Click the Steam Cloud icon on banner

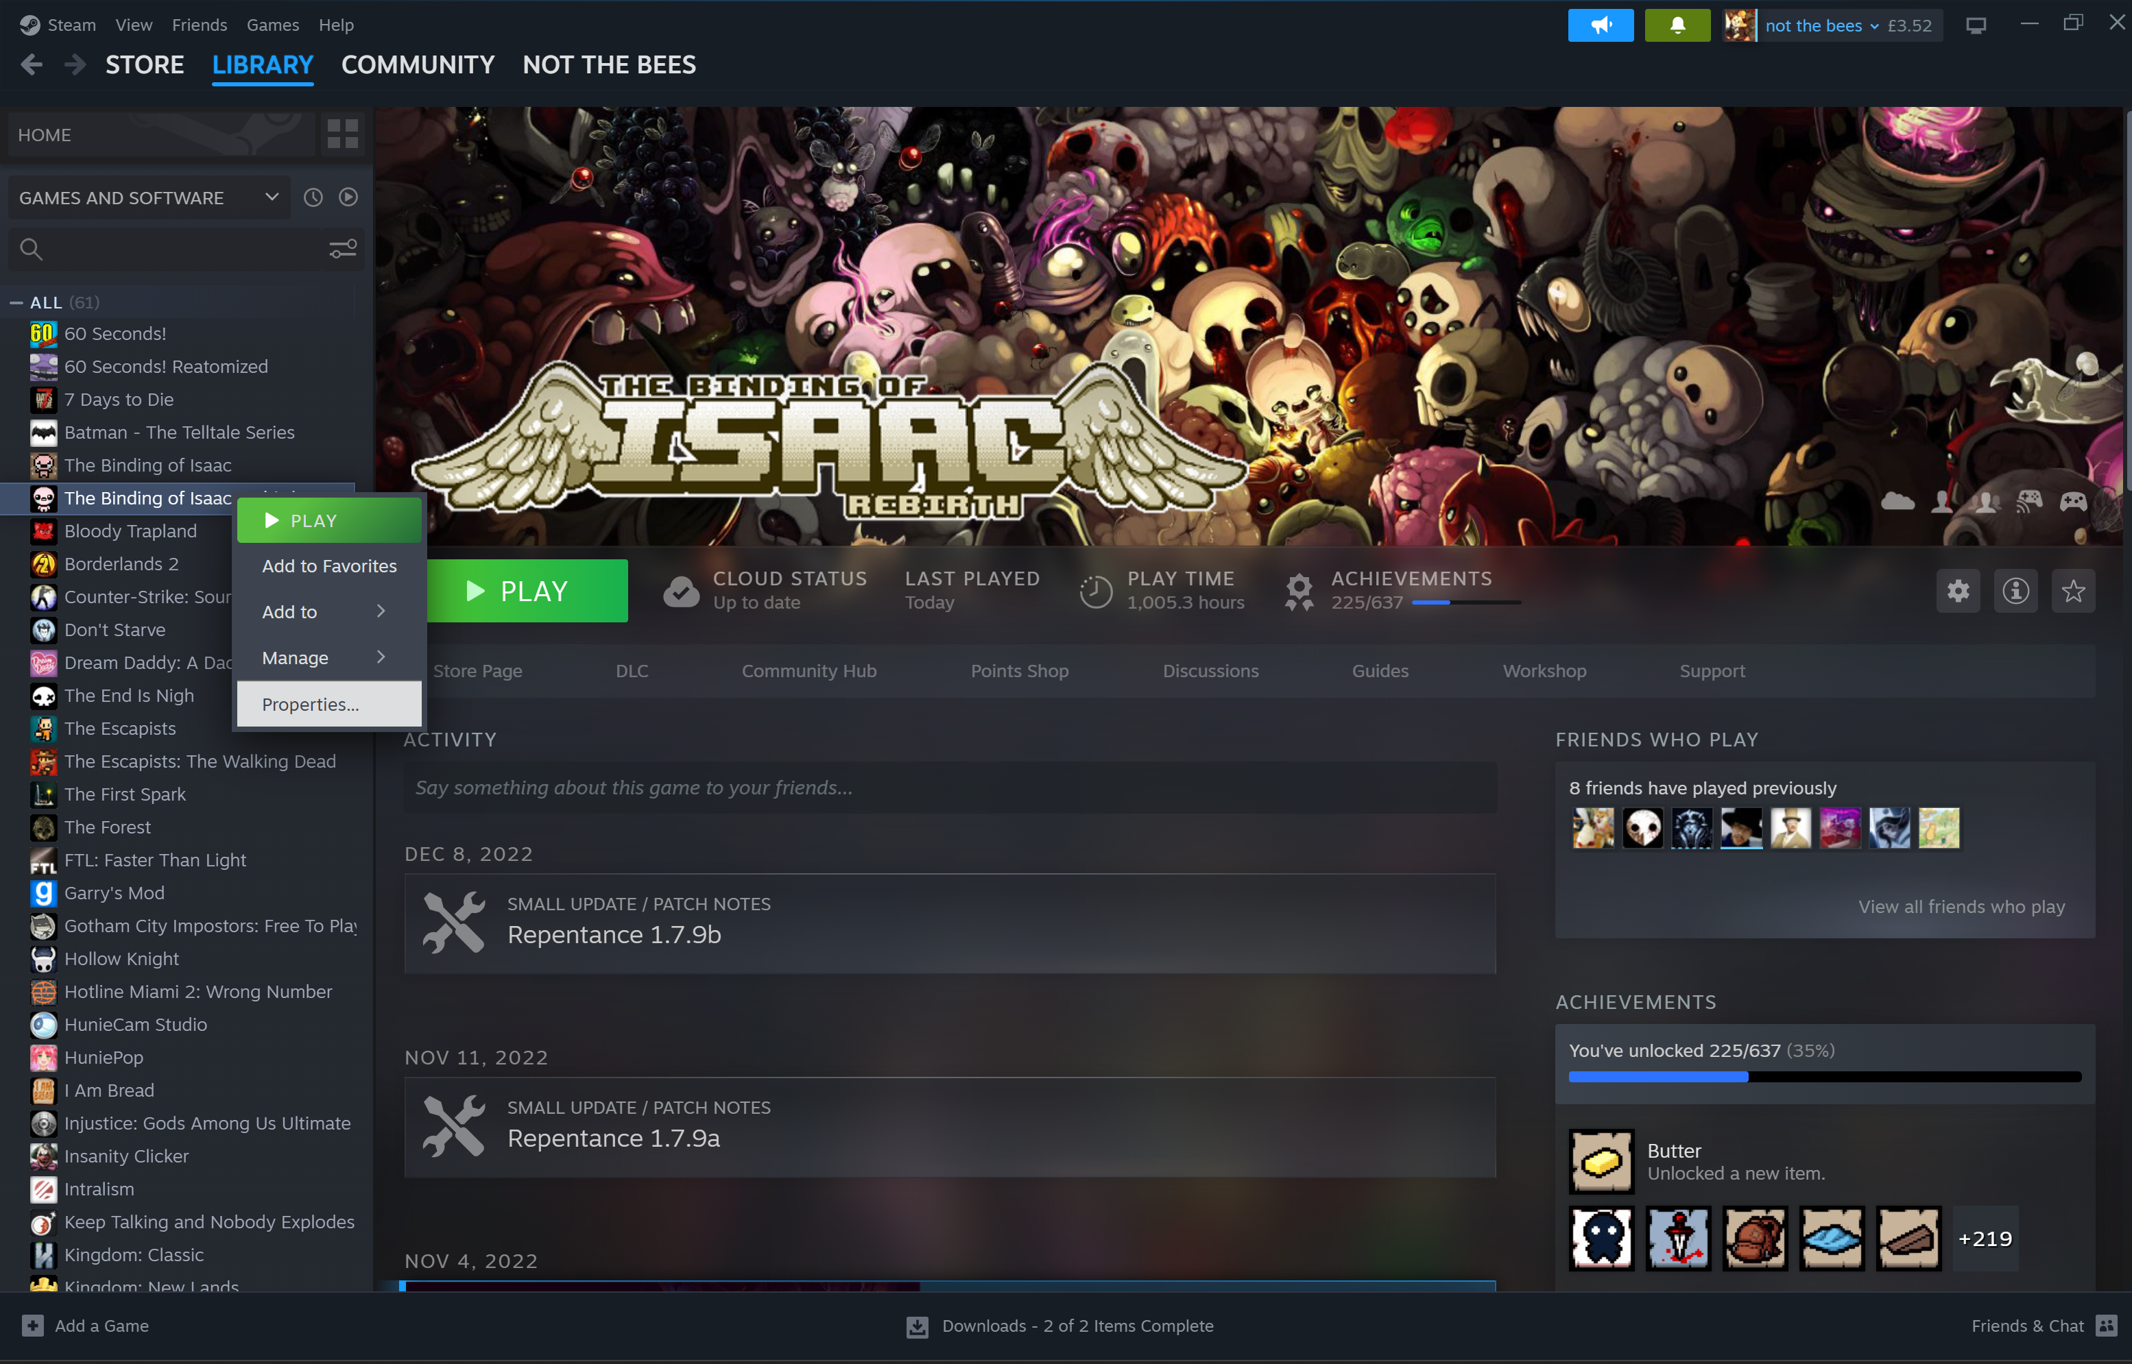coord(1897,502)
